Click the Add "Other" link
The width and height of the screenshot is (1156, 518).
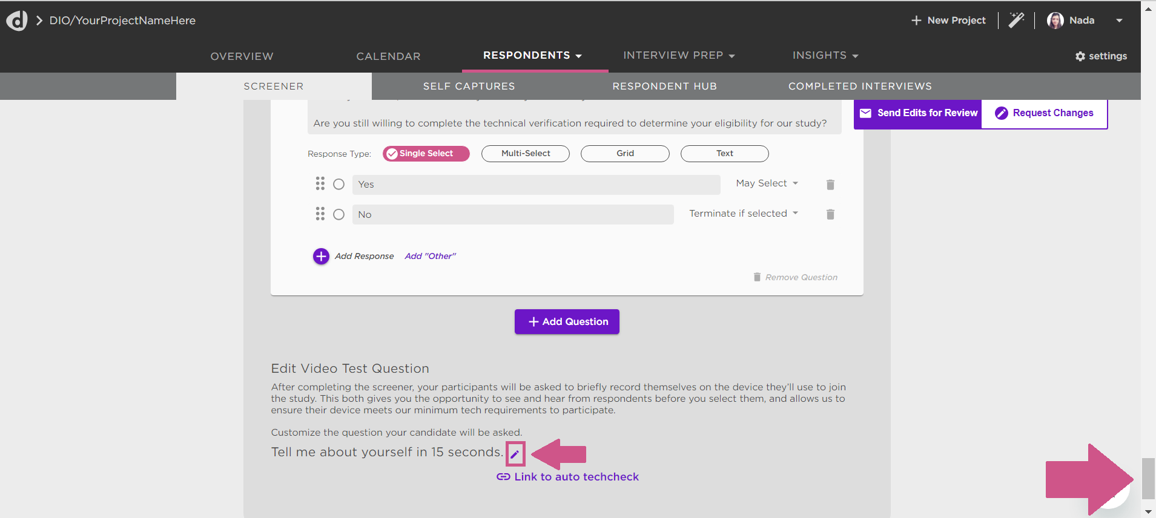(430, 257)
